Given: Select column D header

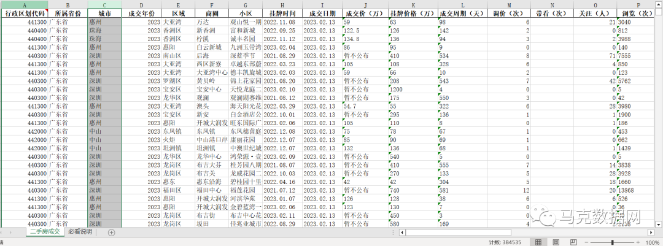Looking at the screenshot, I should (x=142, y=5).
